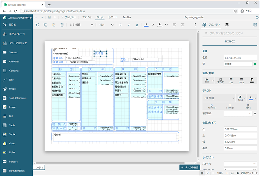Toggle Italic in the toolbar
This screenshot has width=260, height=176.
click(129, 25)
